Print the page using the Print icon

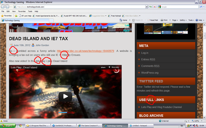(x=164, y=20)
